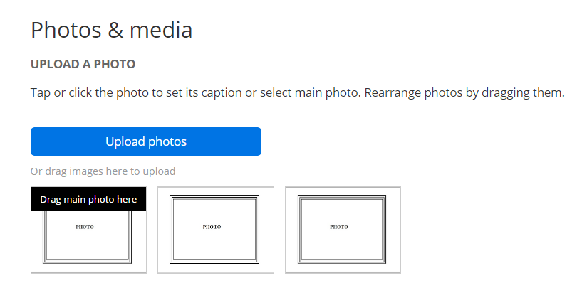
Task: Click the PHOTO label in the third thumbnail
Action: click(x=339, y=227)
